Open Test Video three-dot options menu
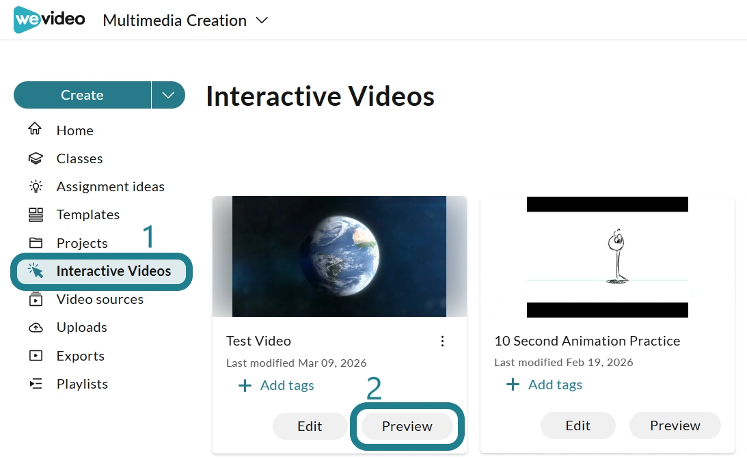 click(443, 341)
